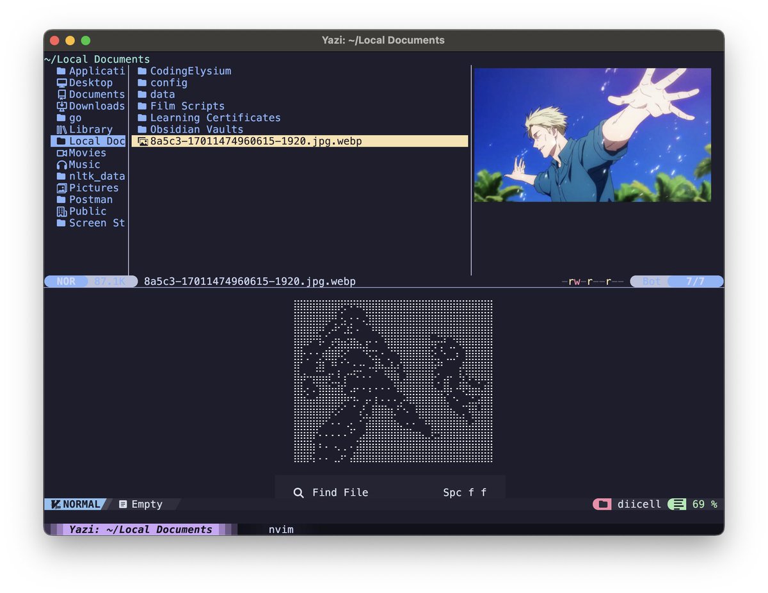Click the folder icon beside CodingElysium
Image resolution: width=768 pixels, height=593 pixels.
[x=142, y=71]
